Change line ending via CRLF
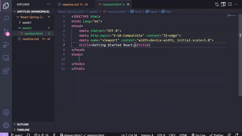 point(172,135)
